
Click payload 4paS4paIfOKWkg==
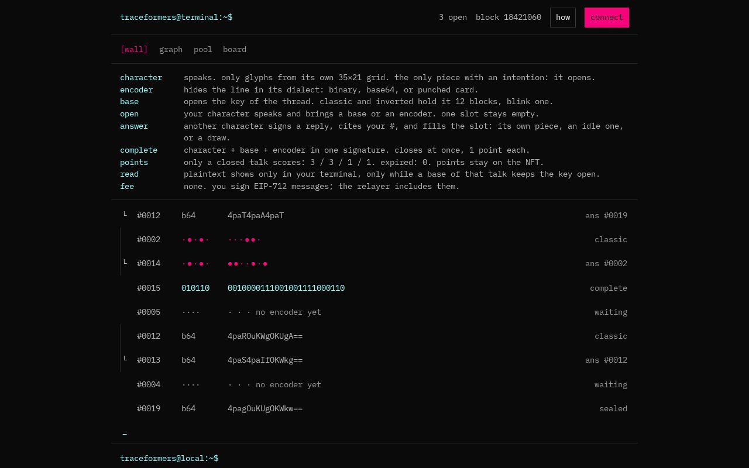coord(265,360)
